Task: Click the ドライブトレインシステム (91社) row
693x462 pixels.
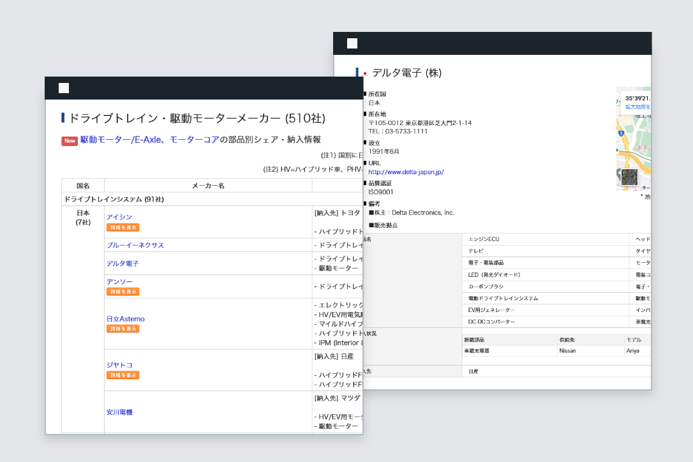Action: pyautogui.click(x=212, y=199)
